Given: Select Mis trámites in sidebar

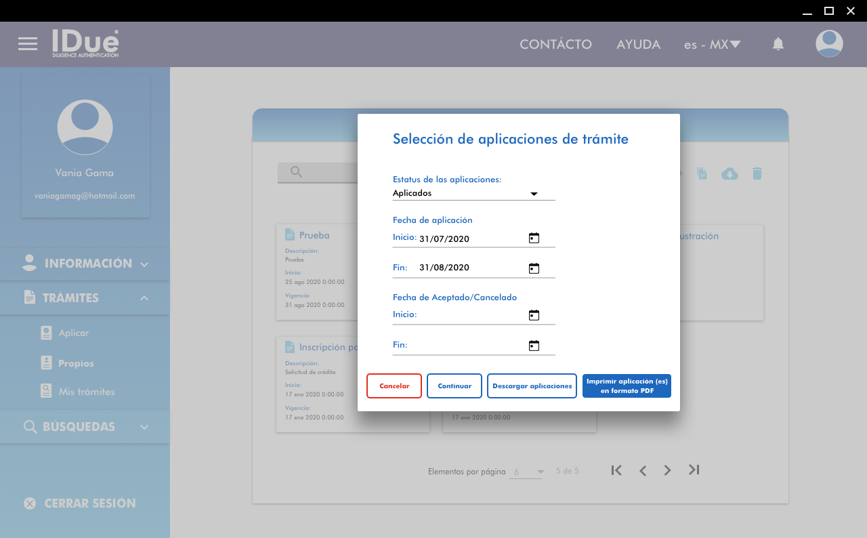Looking at the screenshot, I should pyautogui.click(x=86, y=392).
